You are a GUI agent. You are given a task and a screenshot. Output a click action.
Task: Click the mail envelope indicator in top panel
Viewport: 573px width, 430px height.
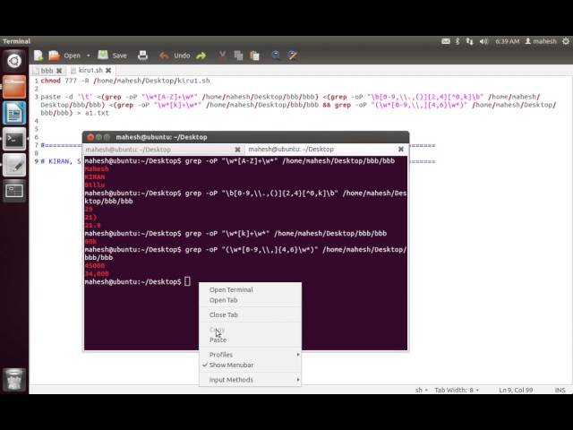pos(446,41)
